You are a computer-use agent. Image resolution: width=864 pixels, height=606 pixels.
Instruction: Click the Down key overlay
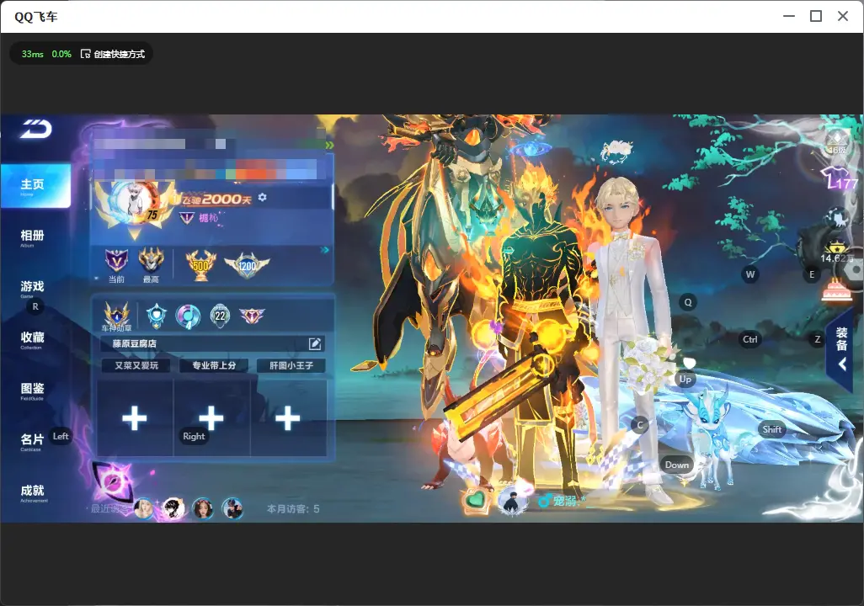pos(677,465)
